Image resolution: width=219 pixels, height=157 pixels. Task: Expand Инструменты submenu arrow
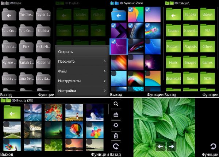tap(105, 81)
